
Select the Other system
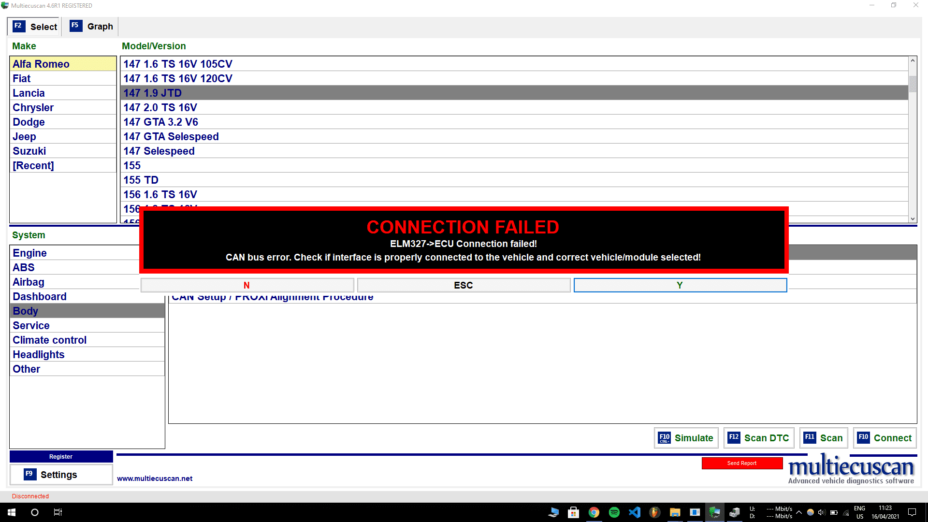87,369
